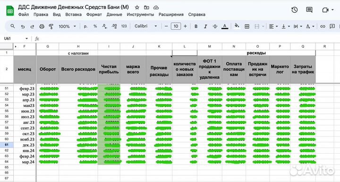Open the Calibri font dropdown

coord(146,26)
